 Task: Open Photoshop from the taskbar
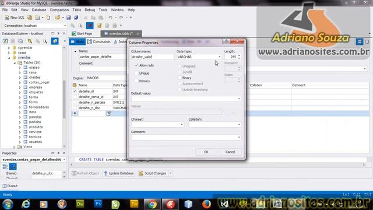(98, 204)
